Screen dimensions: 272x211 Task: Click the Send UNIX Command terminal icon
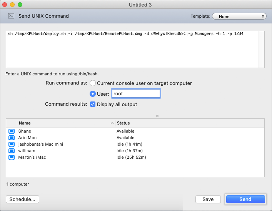[x=12, y=16]
